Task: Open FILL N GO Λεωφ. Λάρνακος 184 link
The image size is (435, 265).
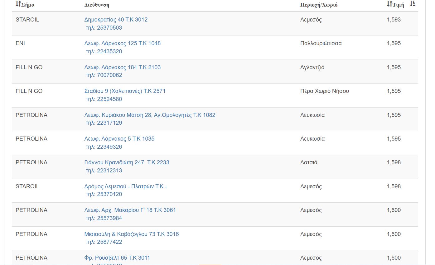Action: coord(123,67)
